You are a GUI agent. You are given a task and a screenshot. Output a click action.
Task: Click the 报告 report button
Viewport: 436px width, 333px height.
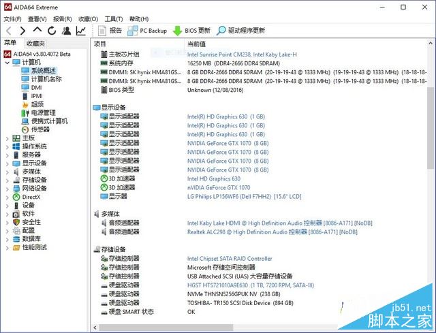point(110,31)
